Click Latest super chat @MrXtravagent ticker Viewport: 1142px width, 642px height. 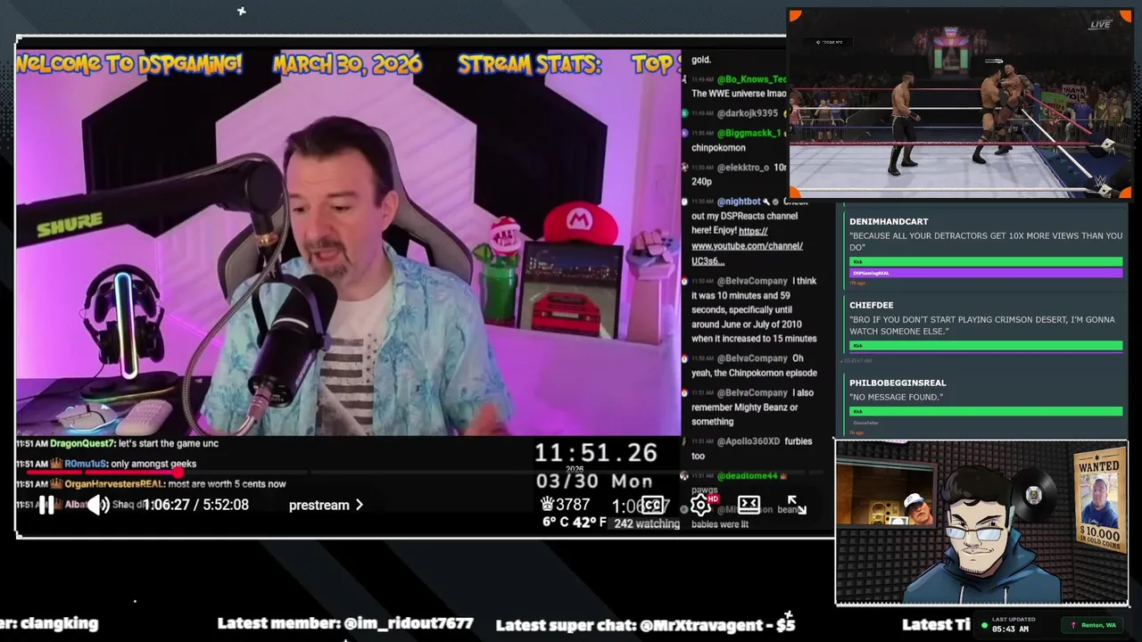click(x=645, y=624)
